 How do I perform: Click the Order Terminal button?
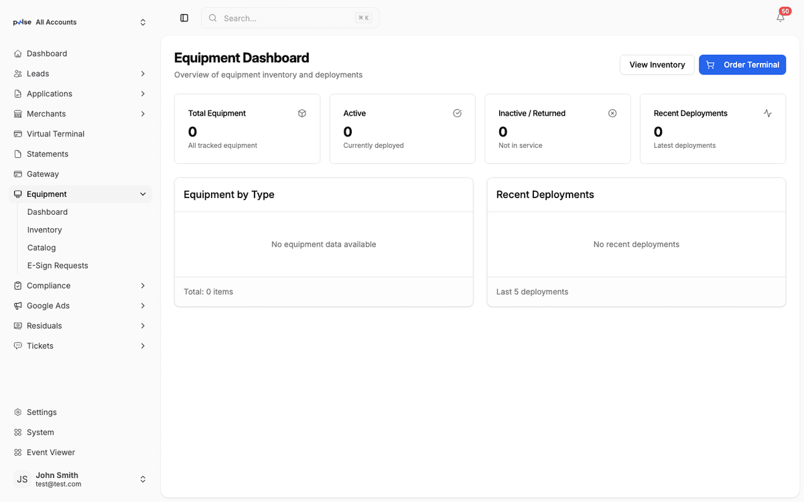[742, 64]
